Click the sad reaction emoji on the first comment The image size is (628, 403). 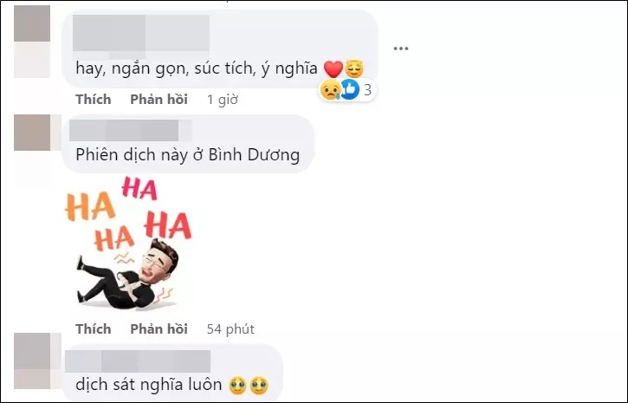pyautogui.click(x=330, y=90)
